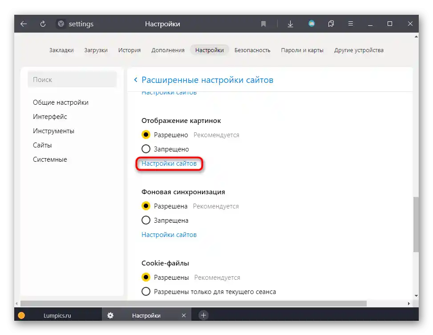Select the Настройки top tab

[209, 50]
